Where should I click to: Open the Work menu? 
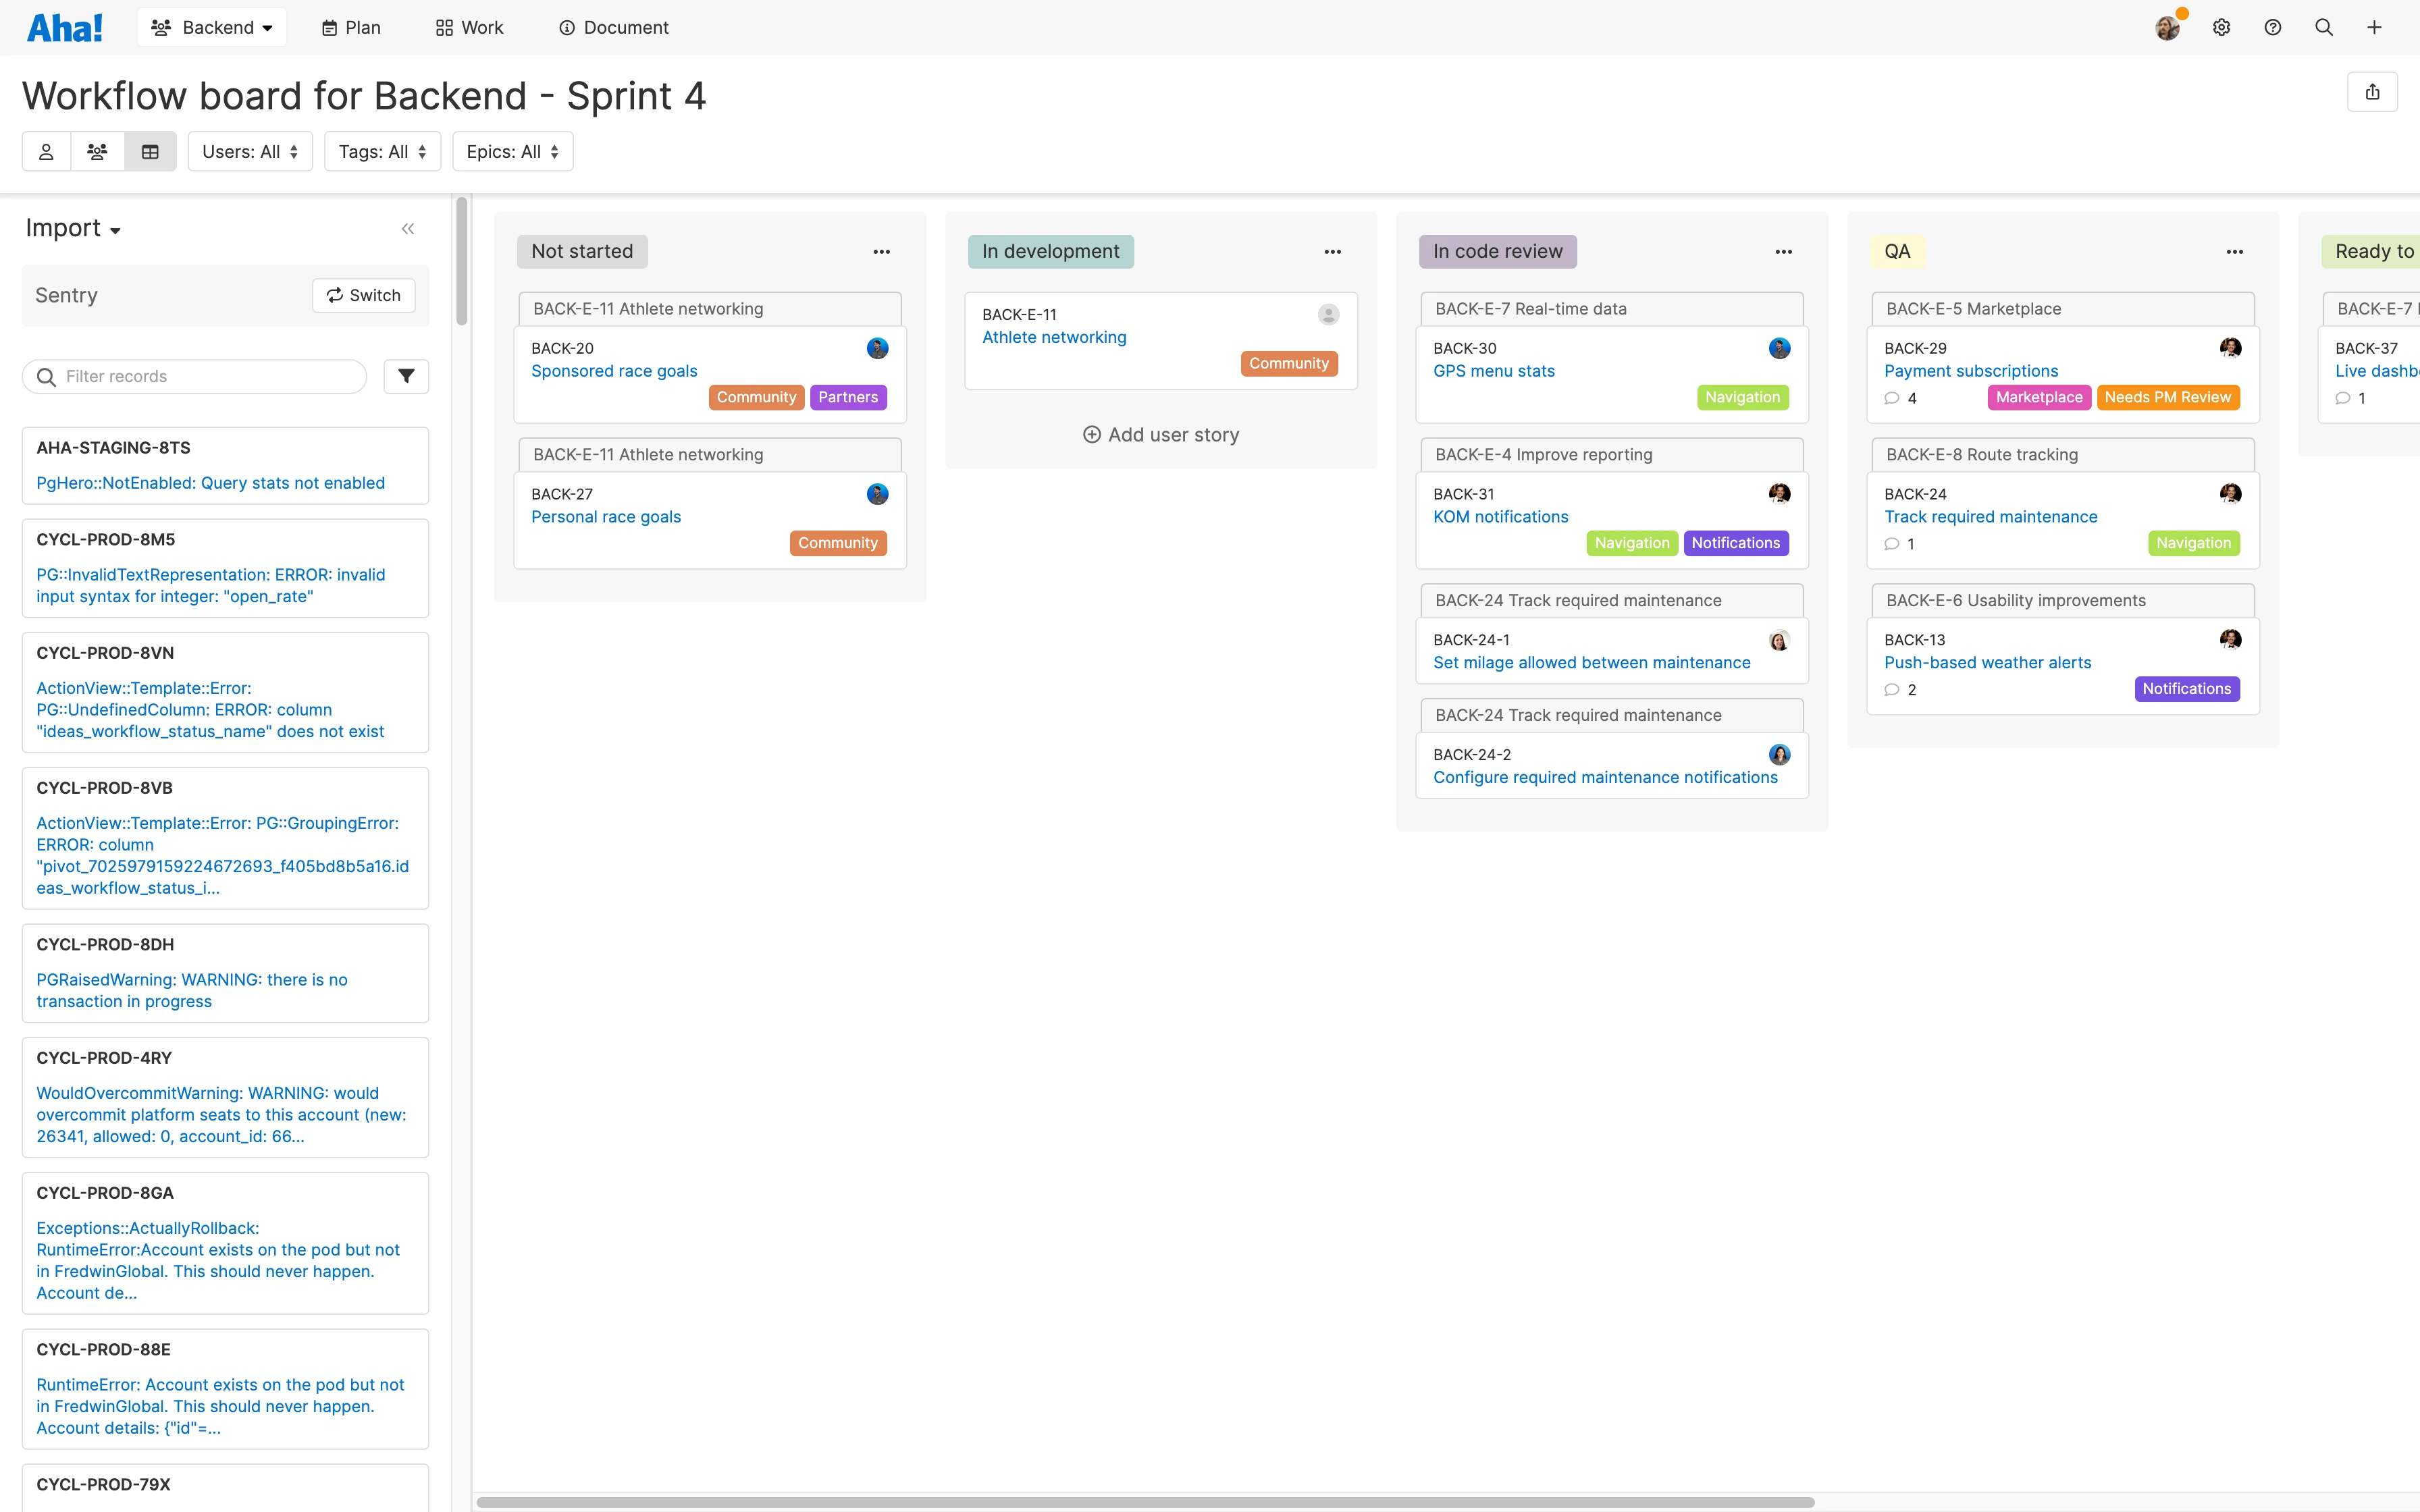coord(469,28)
